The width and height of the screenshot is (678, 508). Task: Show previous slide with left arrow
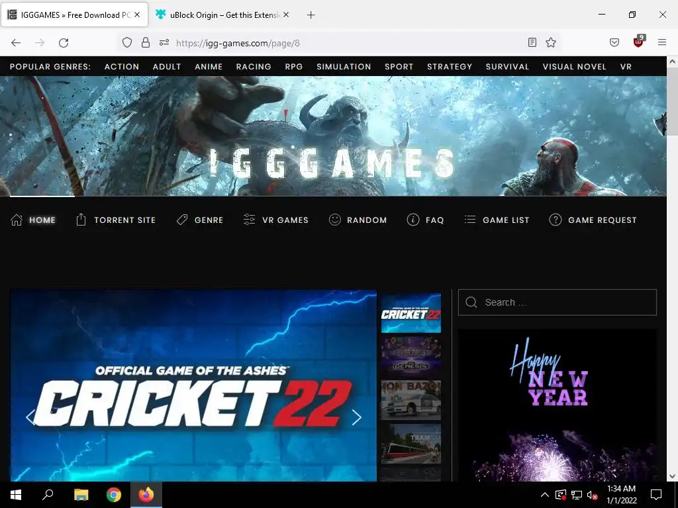30,417
